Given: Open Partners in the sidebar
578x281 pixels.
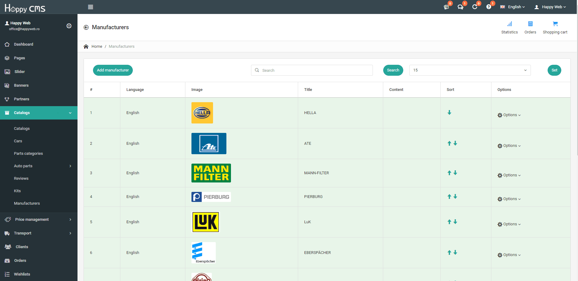Looking at the screenshot, I should (39, 99).
